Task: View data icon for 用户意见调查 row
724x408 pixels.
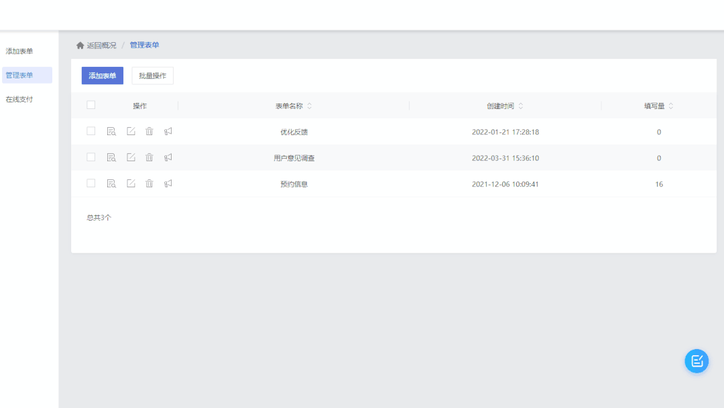Action: point(111,157)
